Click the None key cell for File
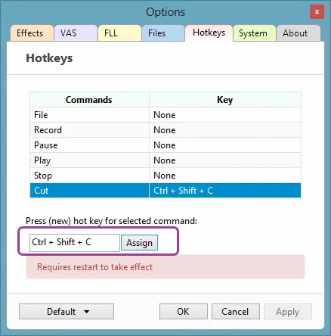This screenshot has height=336, width=331. (x=225, y=115)
